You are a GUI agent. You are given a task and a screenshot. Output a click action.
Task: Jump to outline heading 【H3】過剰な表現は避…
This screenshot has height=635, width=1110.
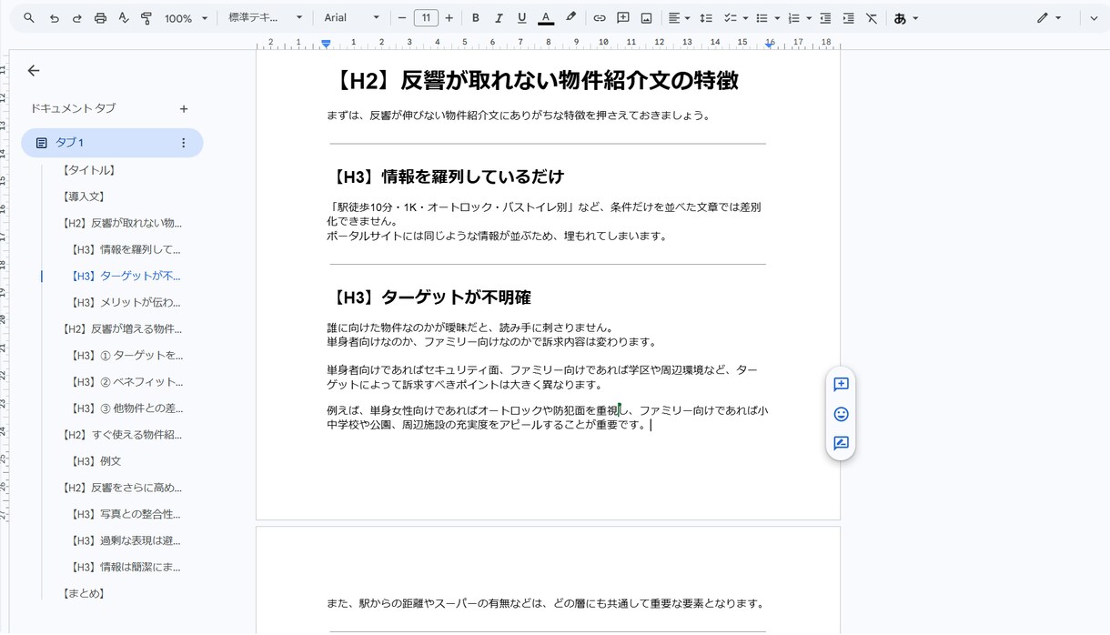click(x=126, y=540)
